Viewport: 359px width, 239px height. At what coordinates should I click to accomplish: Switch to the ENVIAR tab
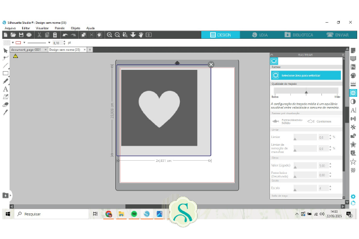tap(337, 35)
